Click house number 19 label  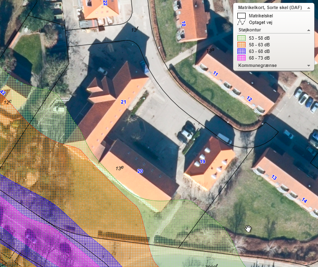coord(202,161)
